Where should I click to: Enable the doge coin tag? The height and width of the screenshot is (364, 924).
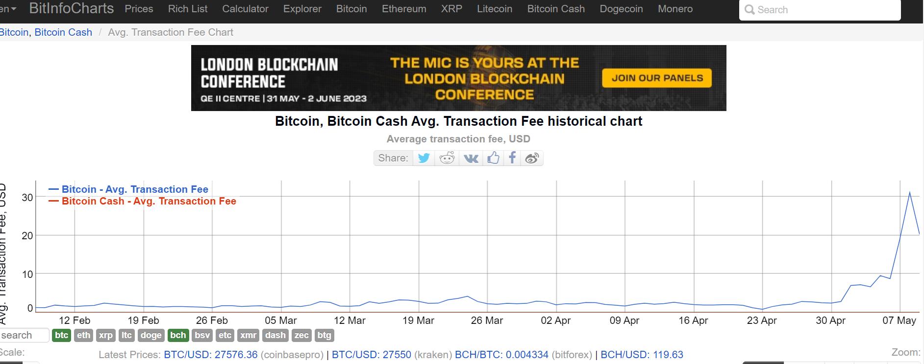(150, 335)
